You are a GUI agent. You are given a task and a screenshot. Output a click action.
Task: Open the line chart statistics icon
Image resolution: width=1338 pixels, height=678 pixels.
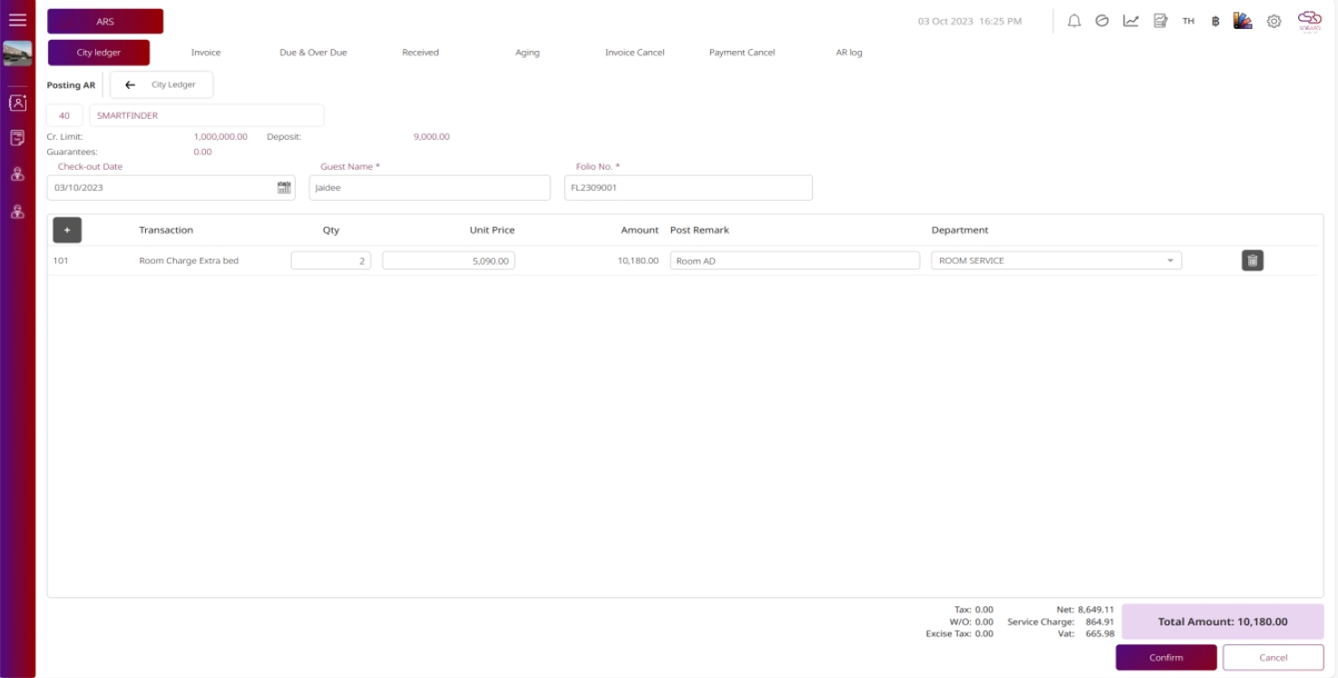pos(1130,21)
